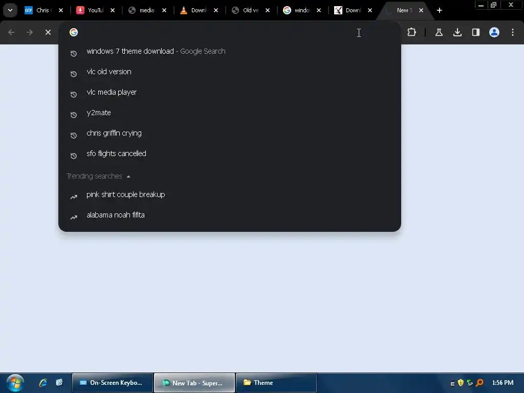
Task: Stop loading the page
Action: pyautogui.click(x=48, y=32)
